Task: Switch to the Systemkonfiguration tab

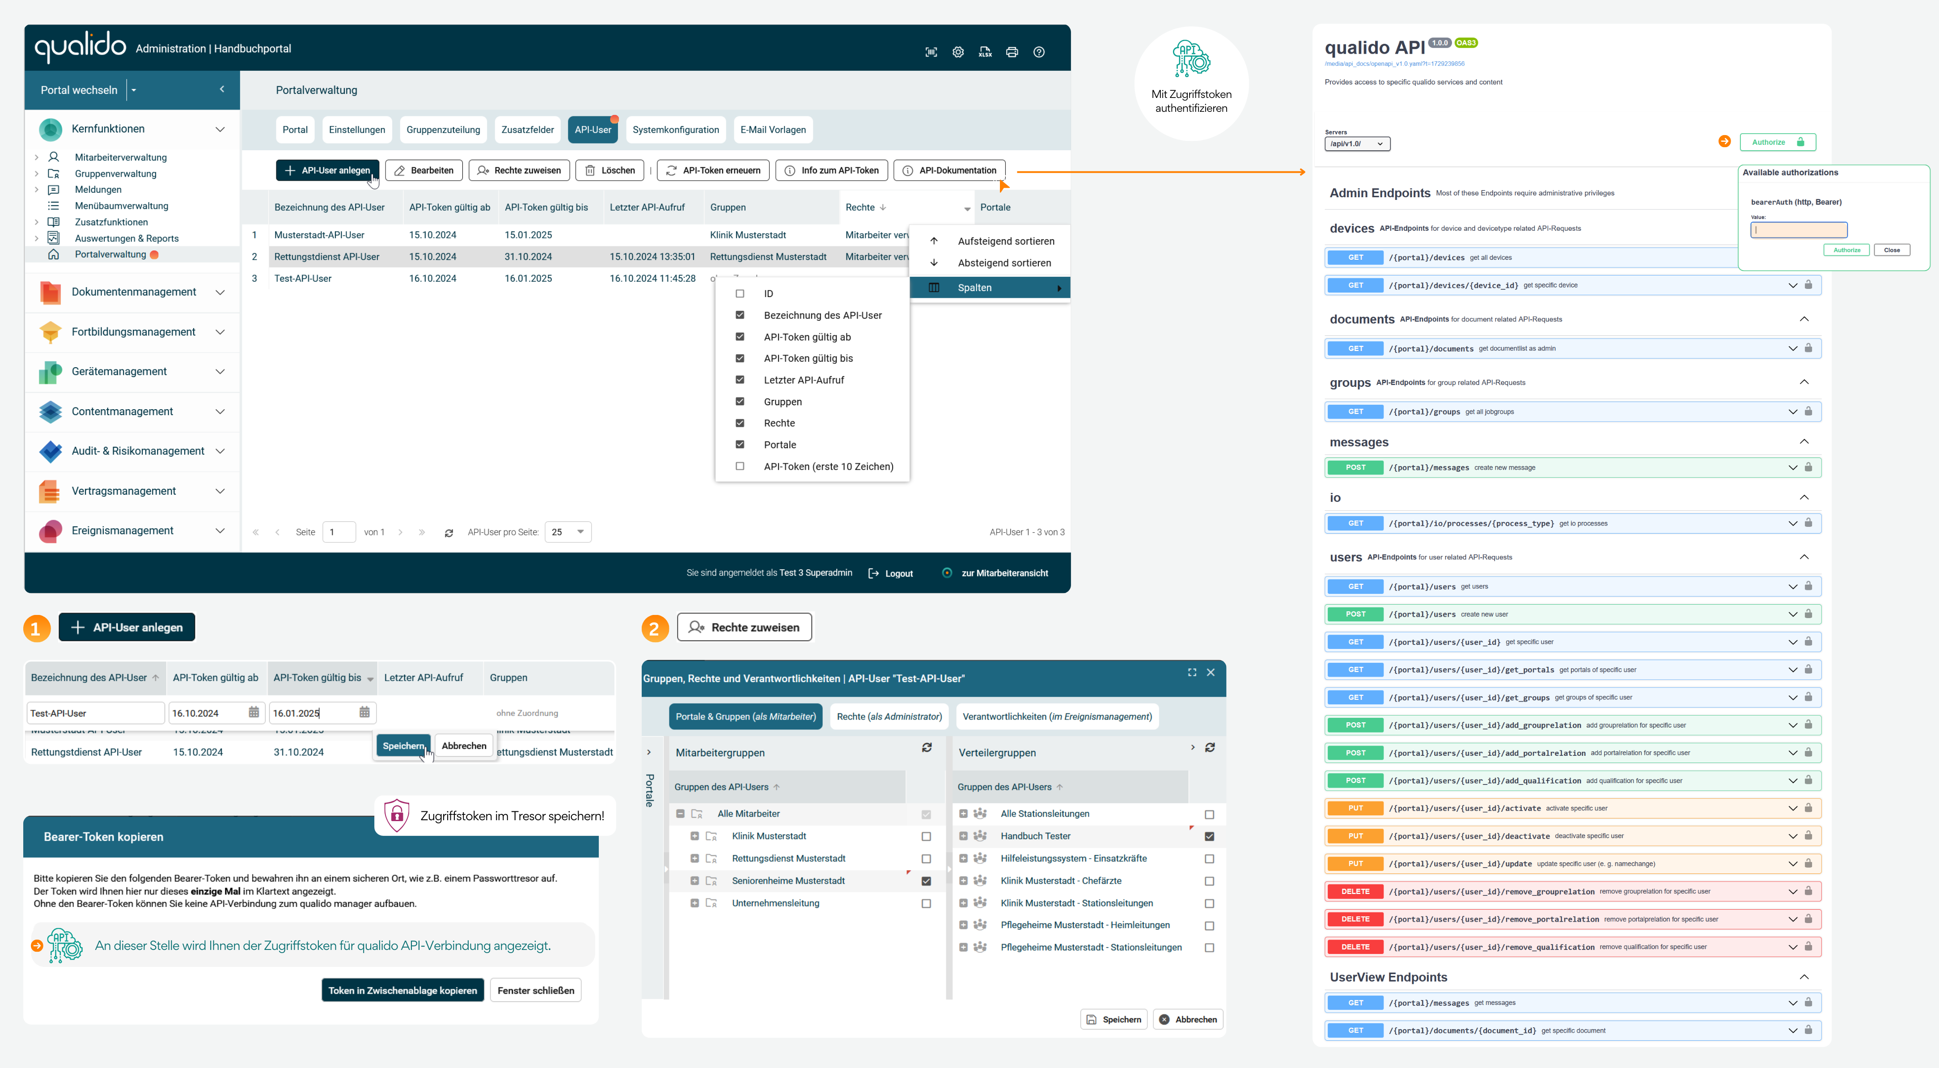Action: (x=676, y=129)
